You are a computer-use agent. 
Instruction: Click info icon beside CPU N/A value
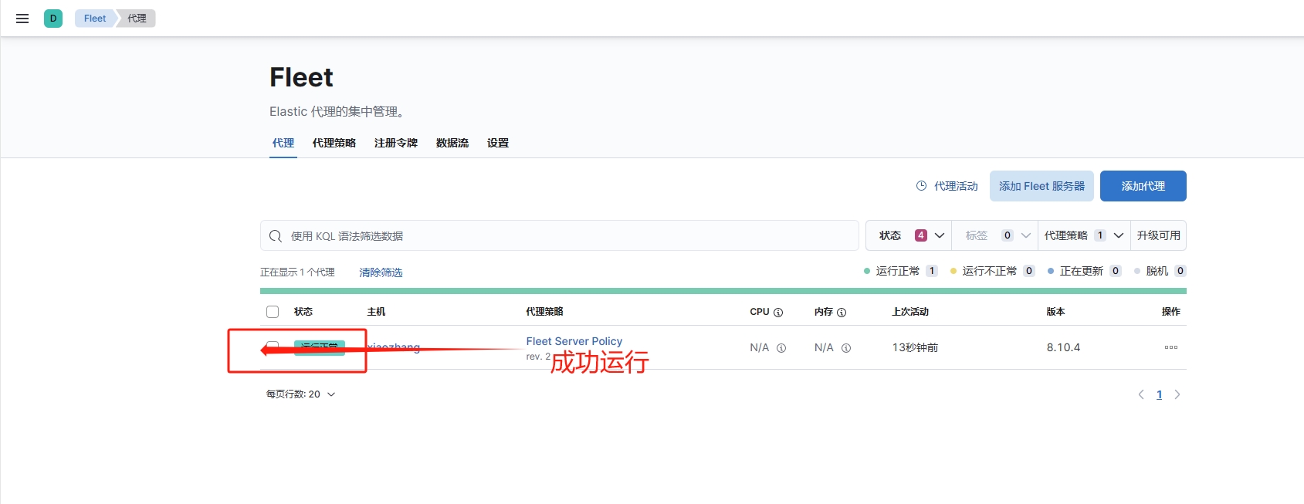(x=781, y=348)
